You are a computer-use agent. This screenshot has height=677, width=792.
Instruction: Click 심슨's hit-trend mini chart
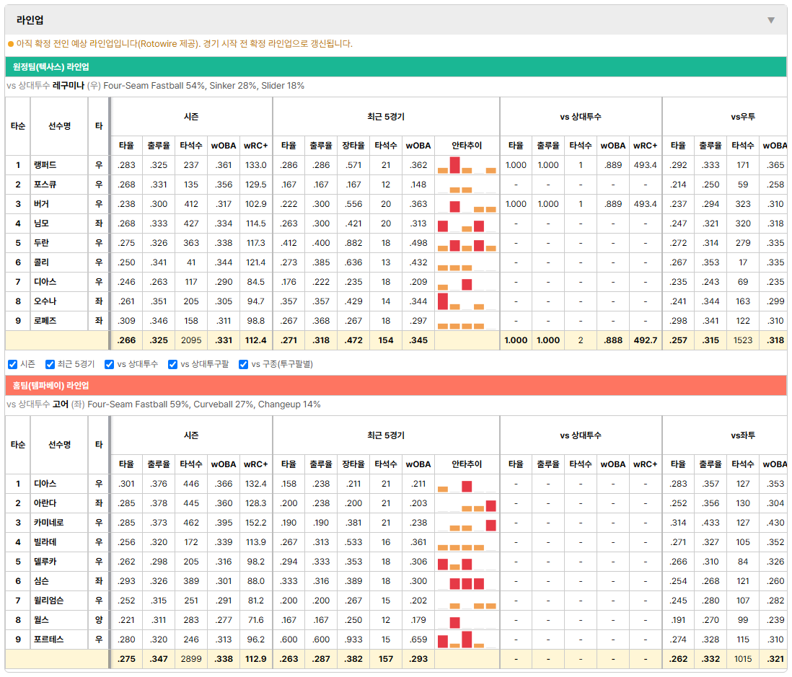tap(467, 581)
